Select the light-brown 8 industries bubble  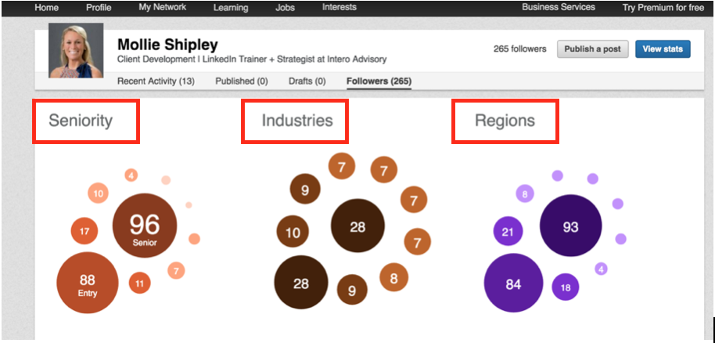point(393,278)
